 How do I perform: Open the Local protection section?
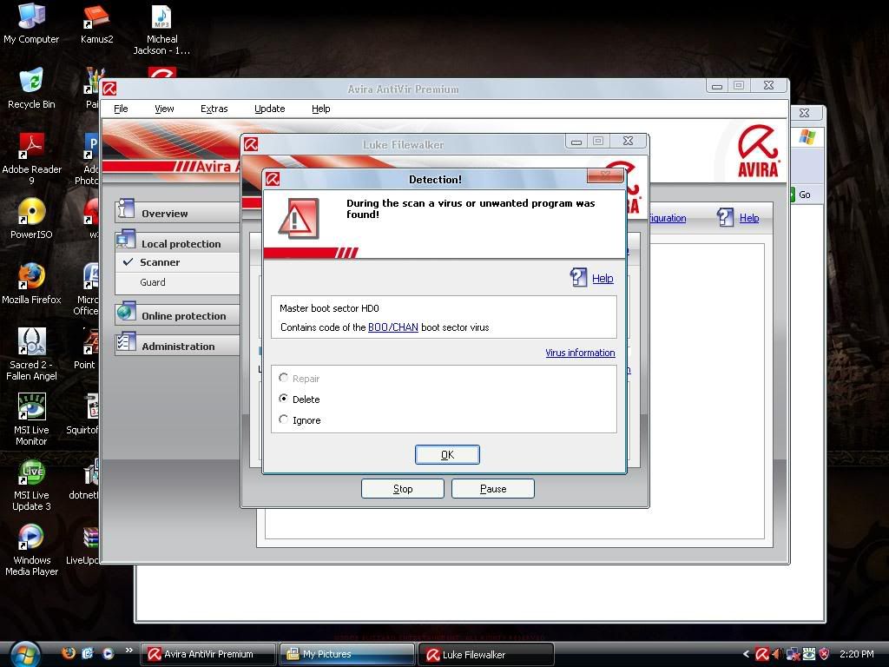177,243
